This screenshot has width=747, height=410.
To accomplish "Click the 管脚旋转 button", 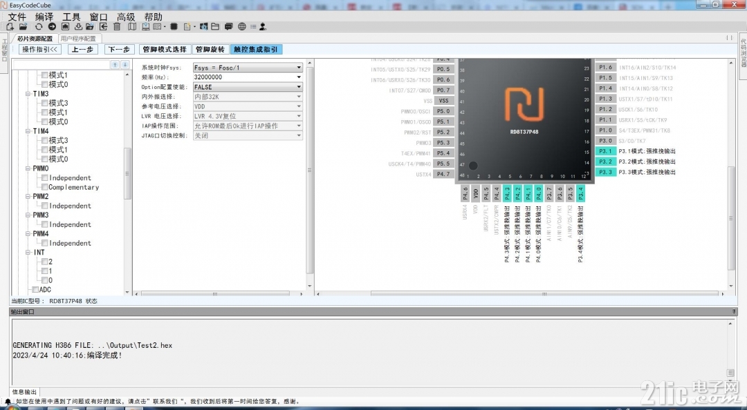I will 210,50.
